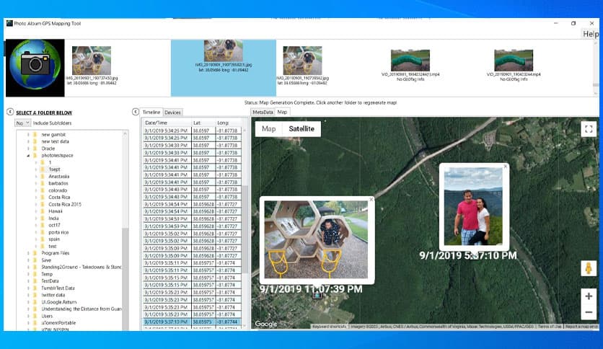Select the porto rico folder

click(x=58, y=232)
